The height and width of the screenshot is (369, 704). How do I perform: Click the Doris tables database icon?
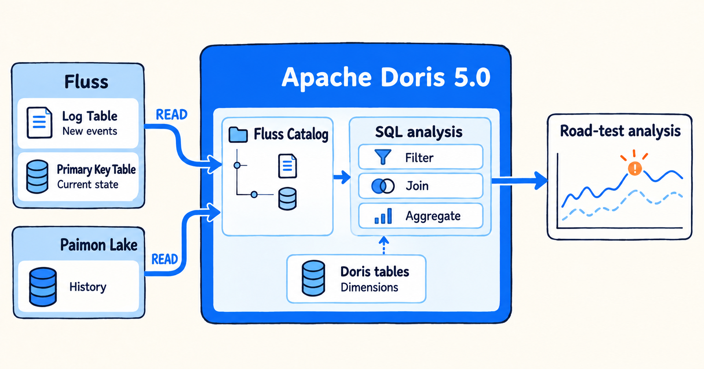(x=313, y=278)
